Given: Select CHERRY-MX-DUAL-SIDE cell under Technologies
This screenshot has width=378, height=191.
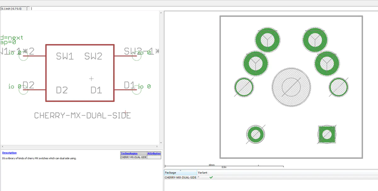Looking at the screenshot, I should coord(134,157).
